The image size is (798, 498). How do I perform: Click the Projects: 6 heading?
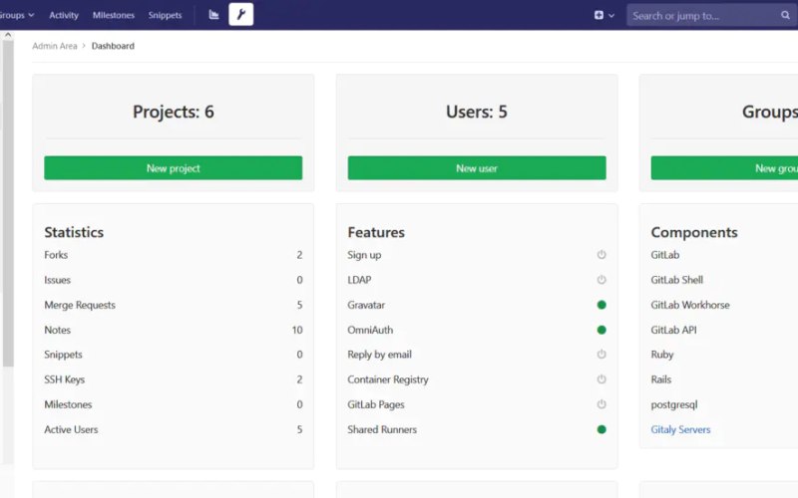click(173, 112)
